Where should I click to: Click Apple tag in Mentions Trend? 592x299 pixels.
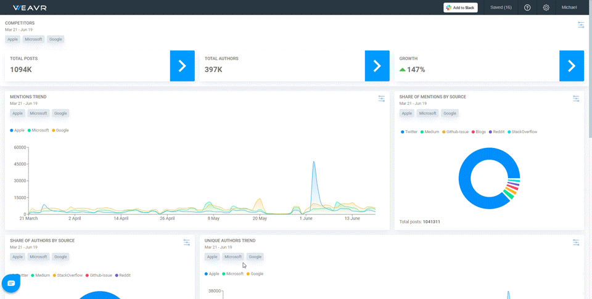[x=17, y=113]
